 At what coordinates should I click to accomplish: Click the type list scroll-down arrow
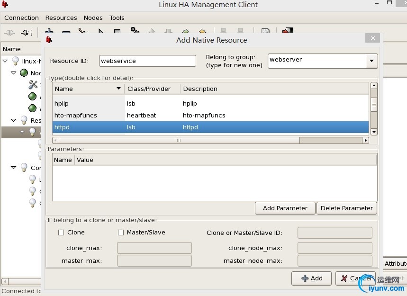374,132
